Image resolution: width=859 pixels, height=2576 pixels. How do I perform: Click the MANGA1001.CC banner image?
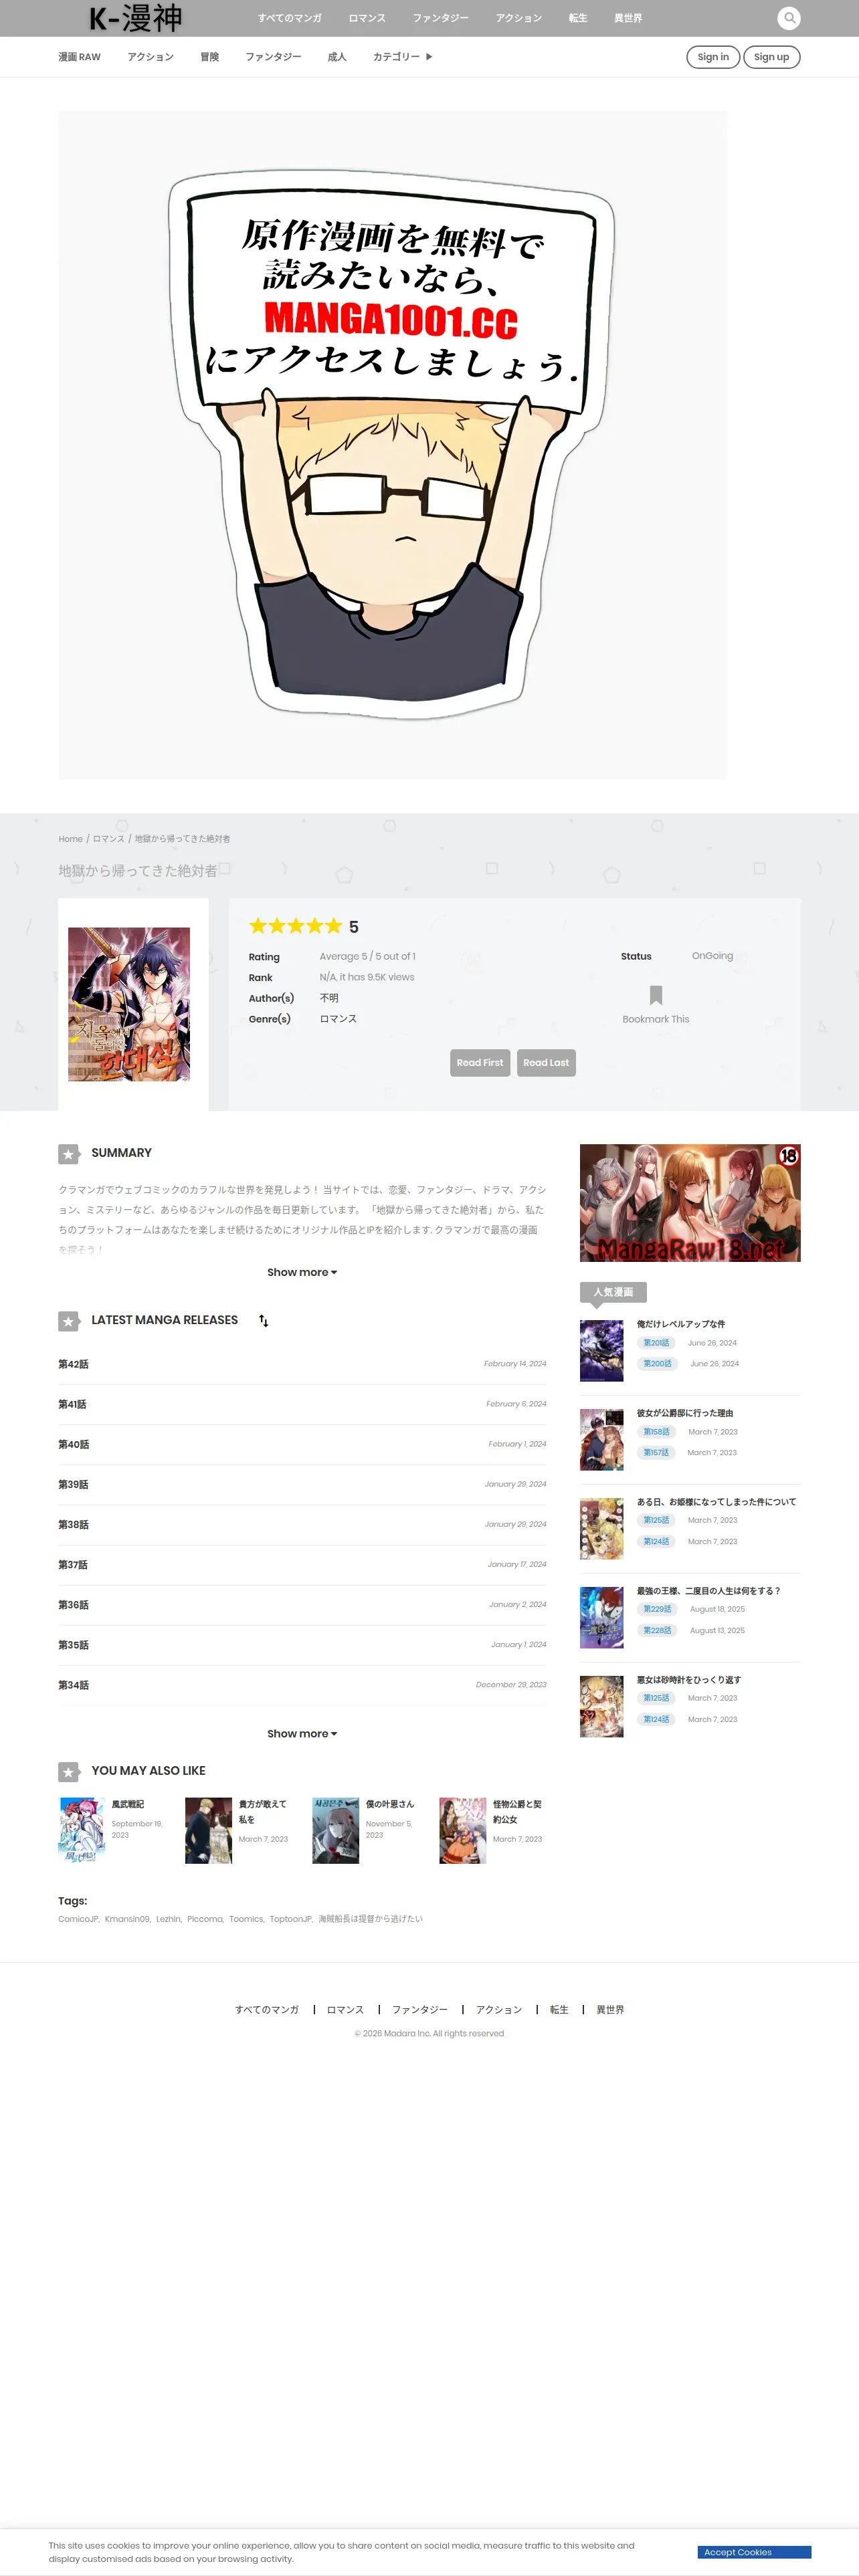pyautogui.click(x=392, y=445)
